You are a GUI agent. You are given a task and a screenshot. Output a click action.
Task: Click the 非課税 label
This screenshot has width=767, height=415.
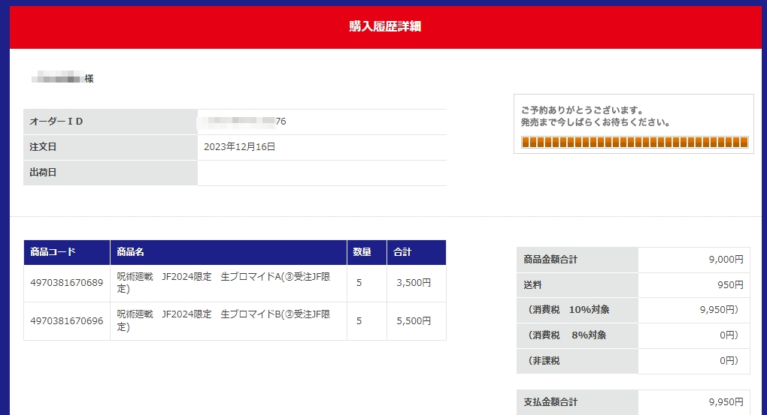tap(544, 361)
